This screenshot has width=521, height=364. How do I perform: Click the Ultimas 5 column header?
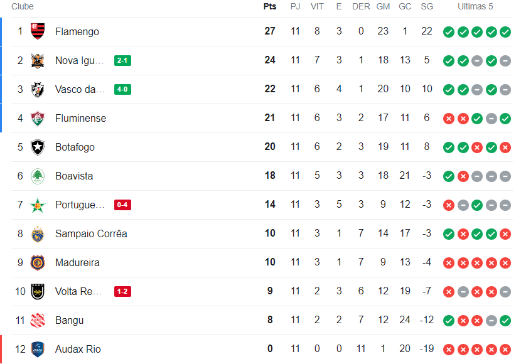coord(475,6)
